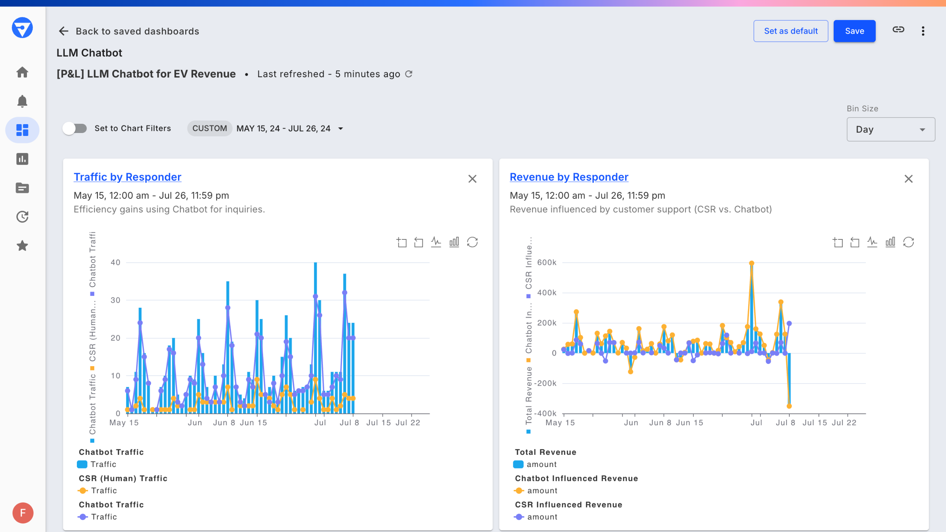946x532 pixels.
Task: Switch Traffic chart to bar view
Action: (x=454, y=242)
